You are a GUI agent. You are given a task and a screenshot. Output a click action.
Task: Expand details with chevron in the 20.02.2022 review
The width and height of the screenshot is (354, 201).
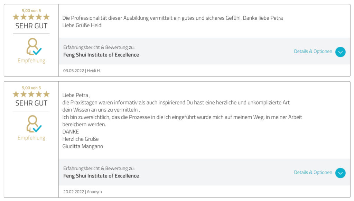pyautogui.click(x=340, y=173)
